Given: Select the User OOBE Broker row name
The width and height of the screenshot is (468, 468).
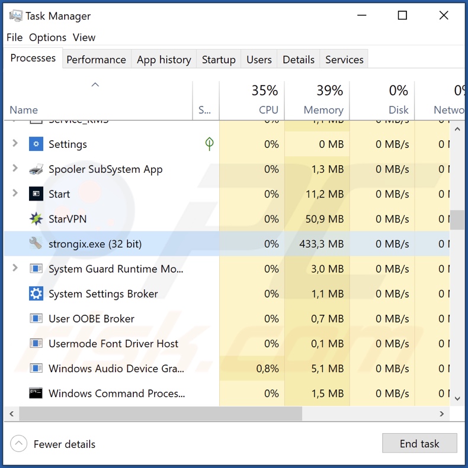Looking at the screenshot, I should [x=91, y=319].
